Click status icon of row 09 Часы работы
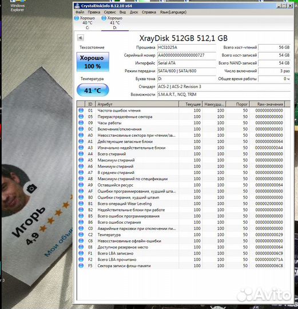Image resolution: width=298 pixels, height=309 pixels. pos(81,123)
